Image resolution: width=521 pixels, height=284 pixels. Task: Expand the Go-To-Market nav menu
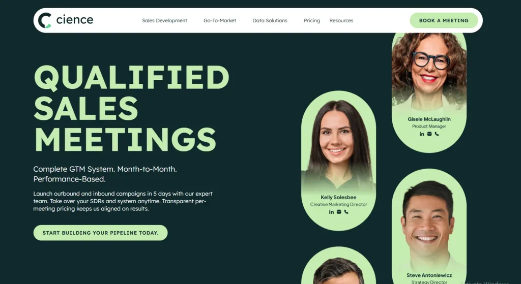(220, 20)
